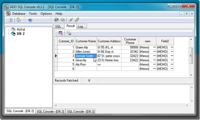Select the Giaen Aly name cell

tap(86, 47)
